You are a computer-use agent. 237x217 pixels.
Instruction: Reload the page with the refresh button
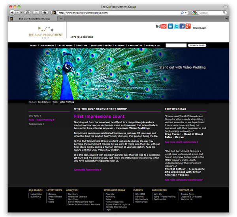point(27,13)
